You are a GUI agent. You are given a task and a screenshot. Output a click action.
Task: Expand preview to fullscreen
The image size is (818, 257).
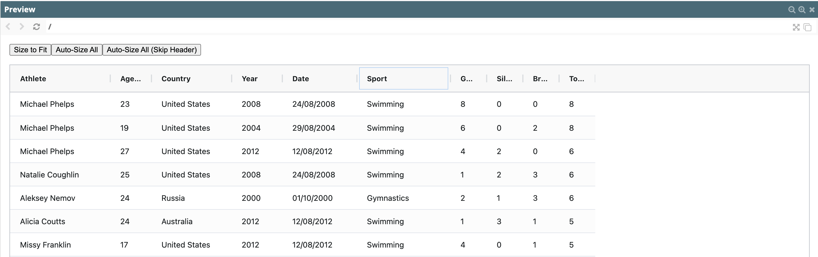click(796, 27)
